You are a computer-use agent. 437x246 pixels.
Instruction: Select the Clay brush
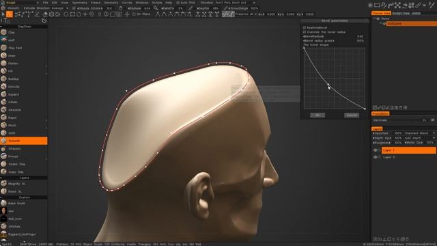(x=24, y=32)
